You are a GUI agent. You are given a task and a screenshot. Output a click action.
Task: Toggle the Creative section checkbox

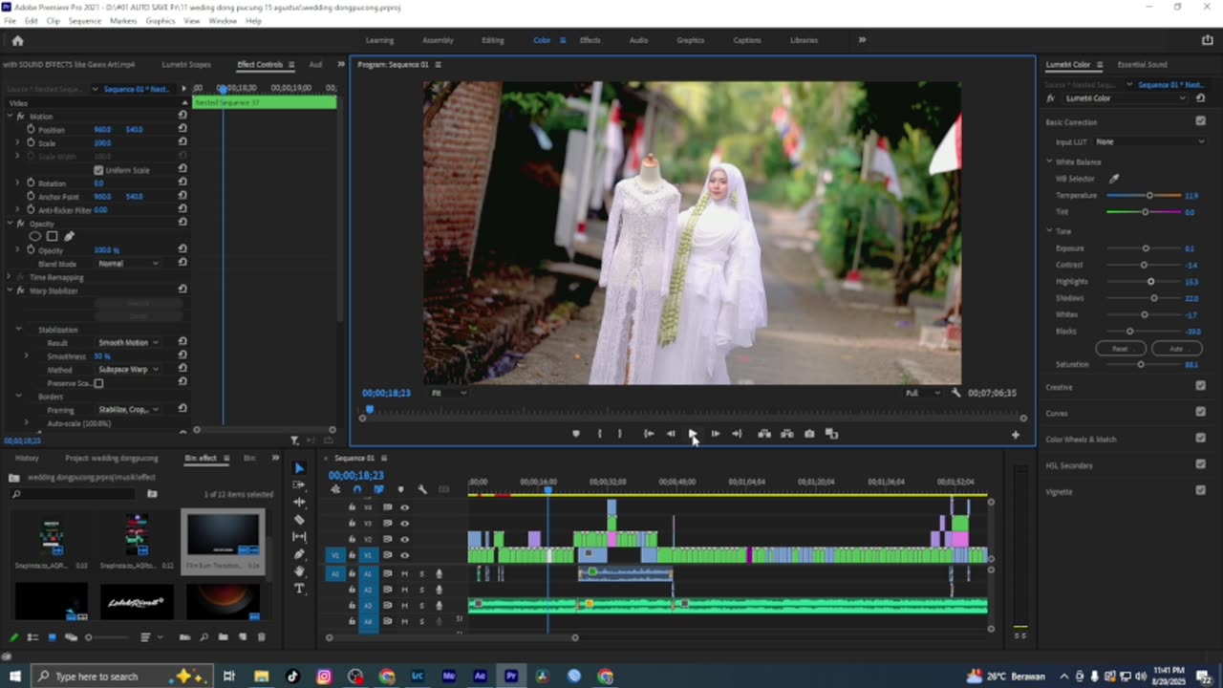(x=1201, y=386)
